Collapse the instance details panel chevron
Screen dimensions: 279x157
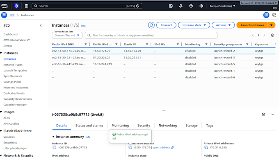(x=272, y=114)
